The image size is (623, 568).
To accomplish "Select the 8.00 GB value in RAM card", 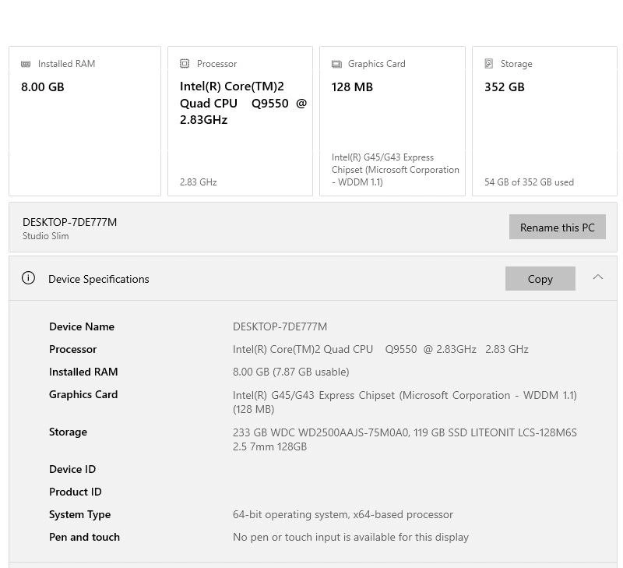I will [43, 87].
